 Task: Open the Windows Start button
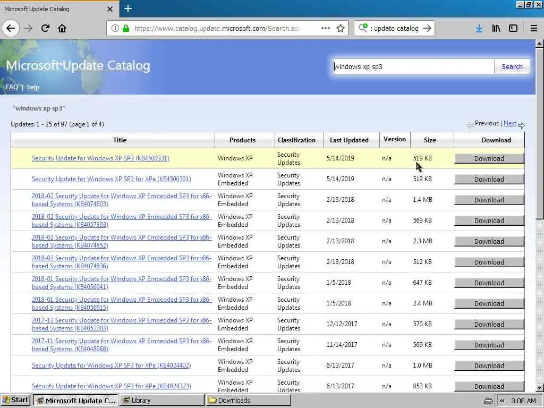pos(15,400)
